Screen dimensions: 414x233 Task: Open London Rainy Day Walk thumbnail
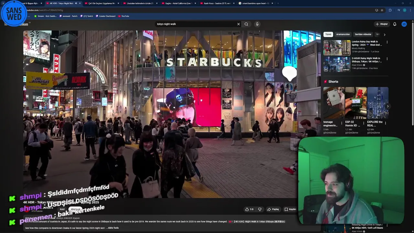[x=337, y=48]
